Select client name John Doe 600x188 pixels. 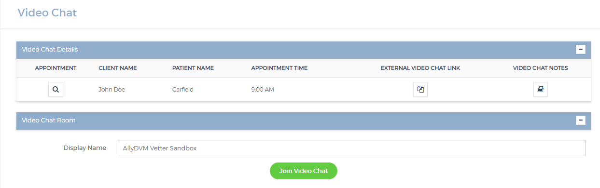112,90
